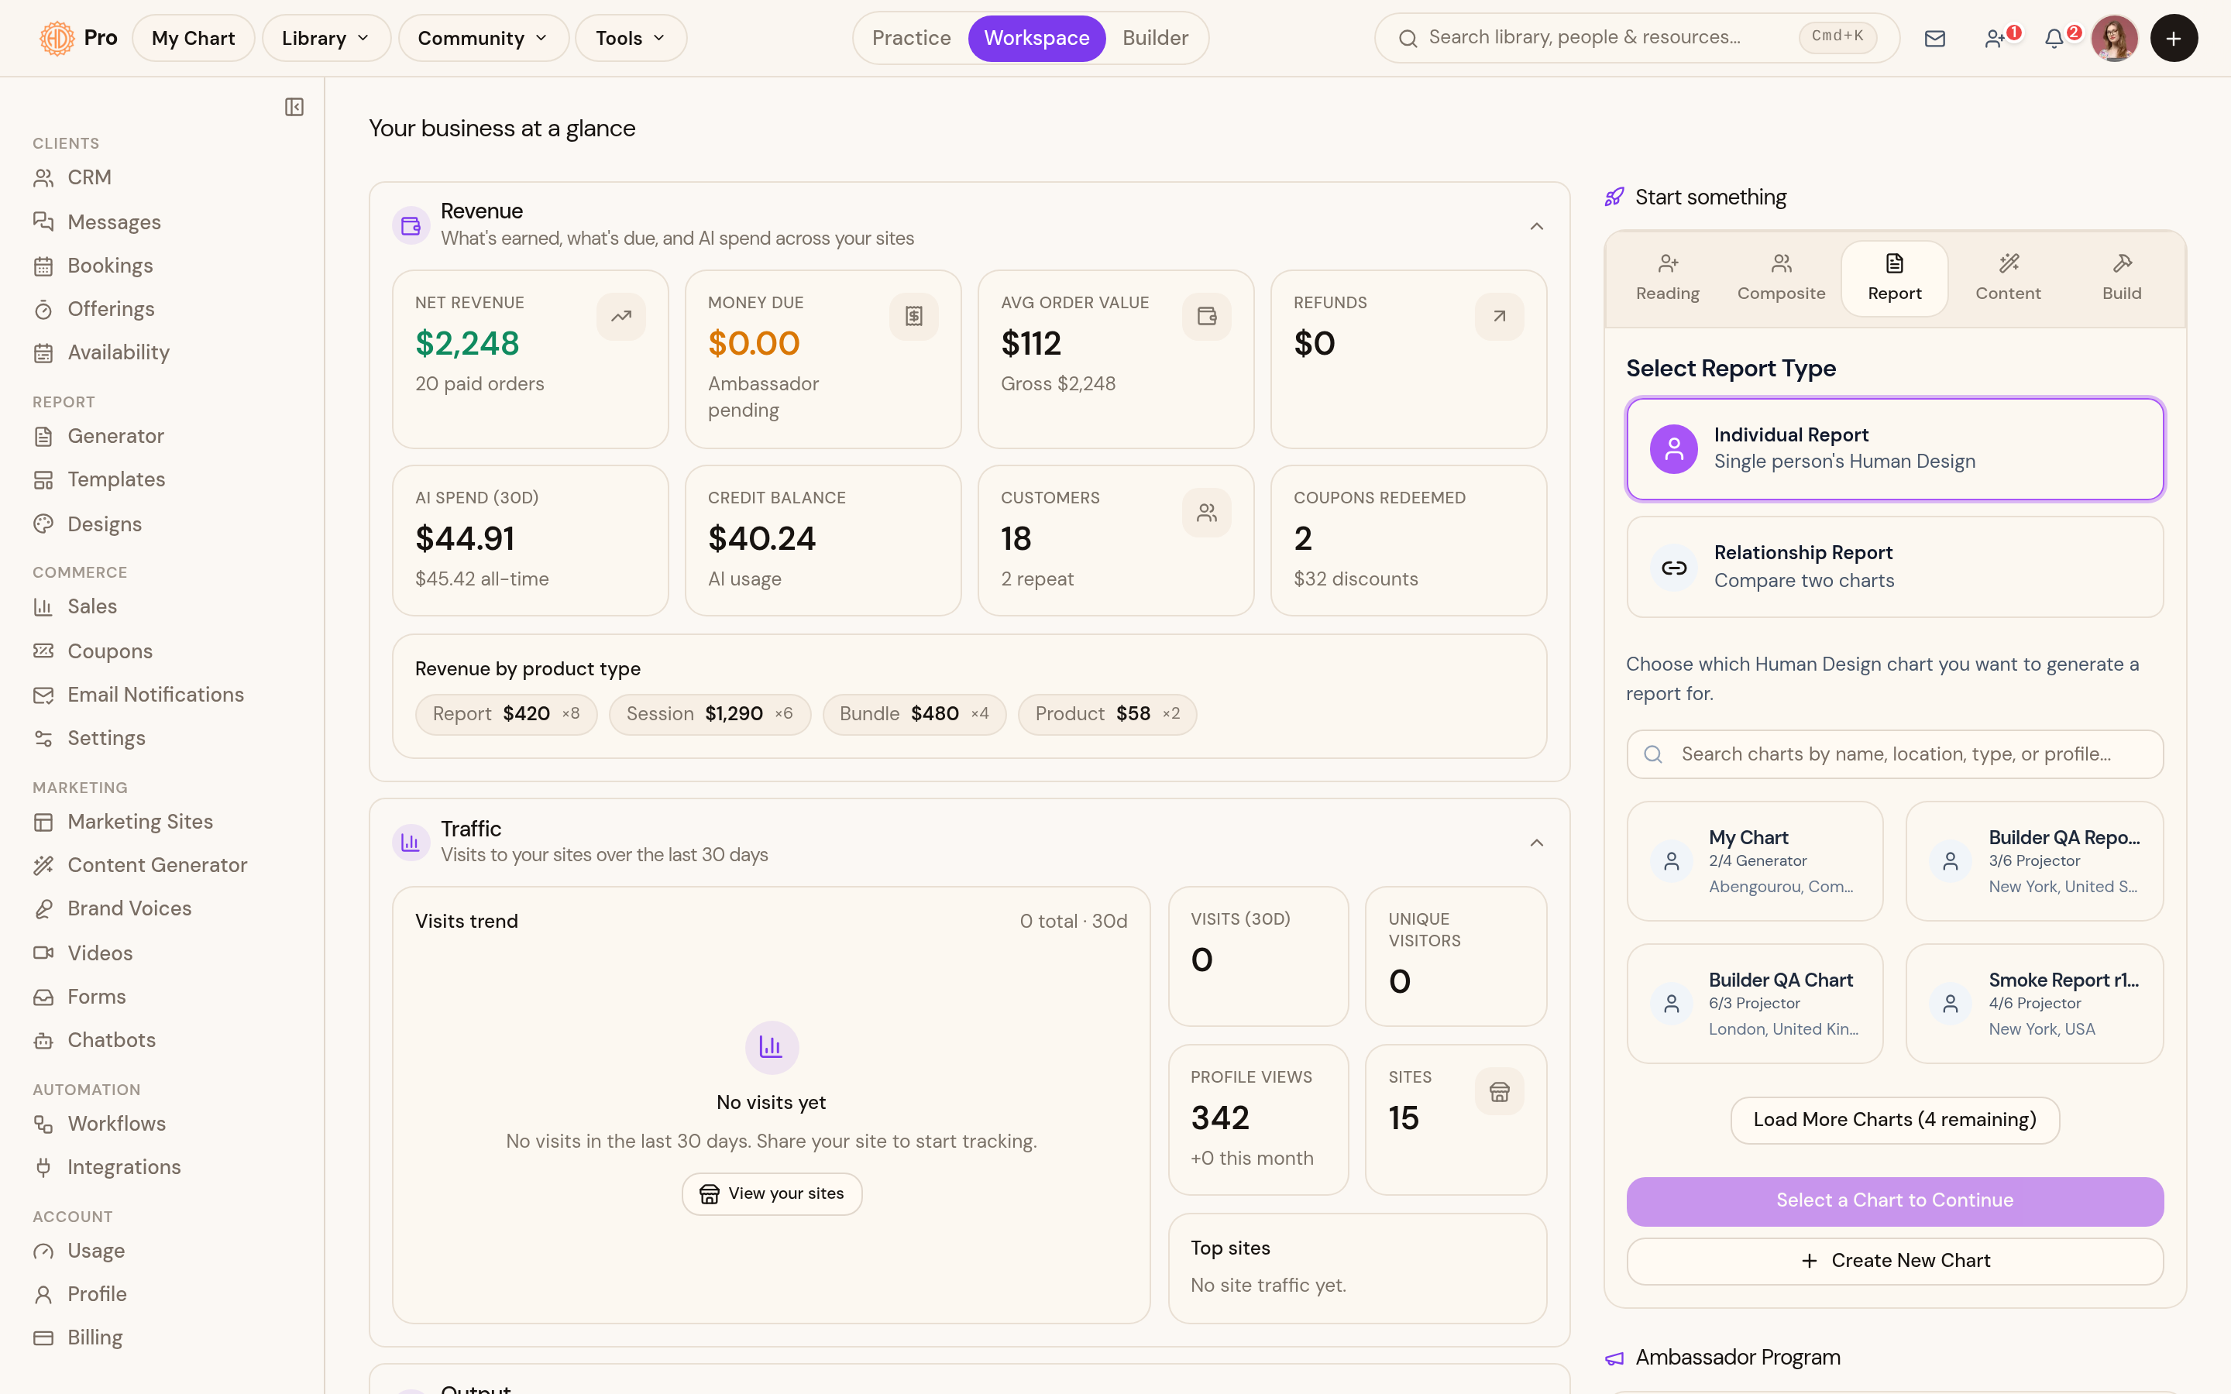Click View your sites button
This screenshot has width=2231, height=1394.
[x=772, y=1193]
